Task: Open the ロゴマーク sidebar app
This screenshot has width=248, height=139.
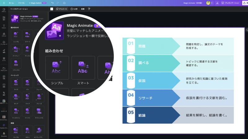Action: coord(4,110)
